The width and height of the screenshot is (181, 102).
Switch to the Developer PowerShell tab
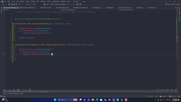click(46, 8)
